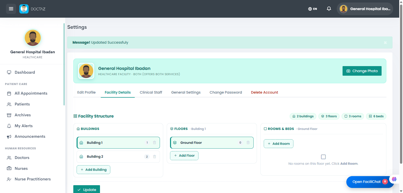Click the Add Floor button
Image resolution: width=403 pixels, height=193 pixels.
click(x=184, y=156)
